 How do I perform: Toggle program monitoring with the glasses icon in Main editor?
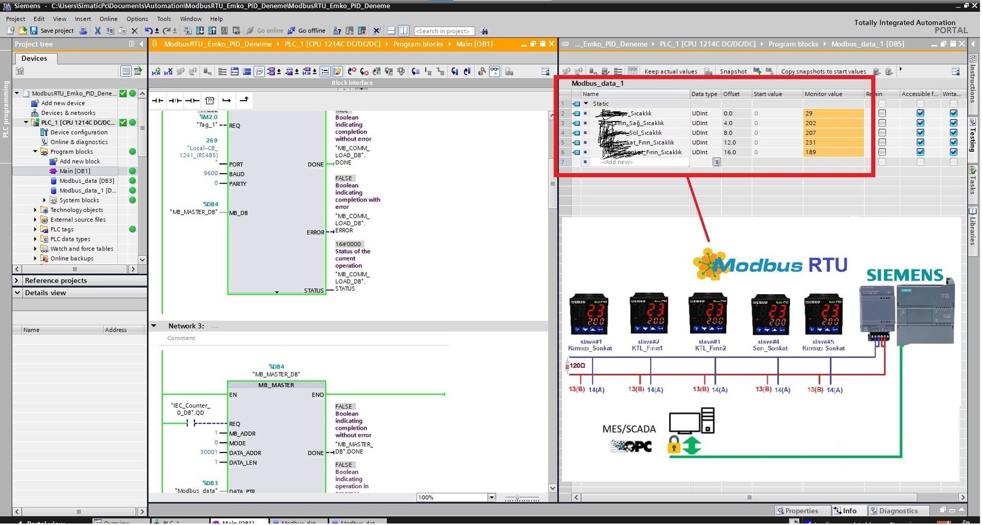tap(494, 71)
